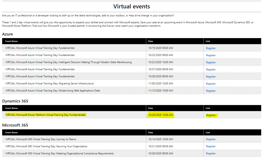Viewport: 264px width, 161px height.
Task: Register for Journey to Teams event
Action: (211, 139)
